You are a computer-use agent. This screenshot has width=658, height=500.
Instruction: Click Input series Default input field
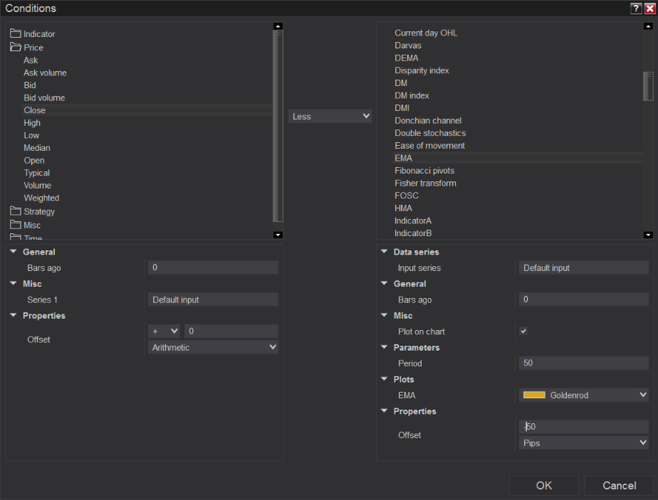click(584, 267)
